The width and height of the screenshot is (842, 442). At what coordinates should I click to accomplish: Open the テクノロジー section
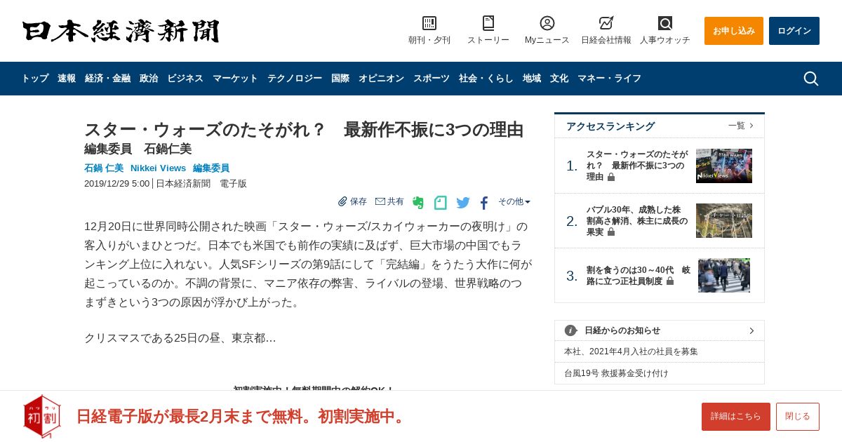295,79
